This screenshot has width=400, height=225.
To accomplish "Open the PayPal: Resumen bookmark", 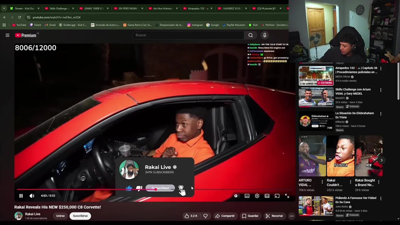I will click(x=234, y=25).
